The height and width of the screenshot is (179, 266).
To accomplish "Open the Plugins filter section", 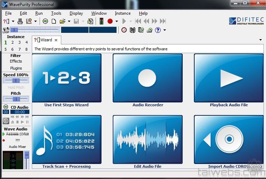I will (16, 68).
